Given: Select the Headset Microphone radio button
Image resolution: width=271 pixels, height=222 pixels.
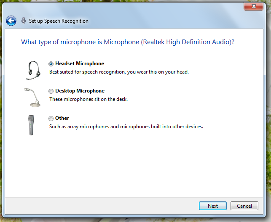Looking at the screenshot, I should tap(51, 64).
